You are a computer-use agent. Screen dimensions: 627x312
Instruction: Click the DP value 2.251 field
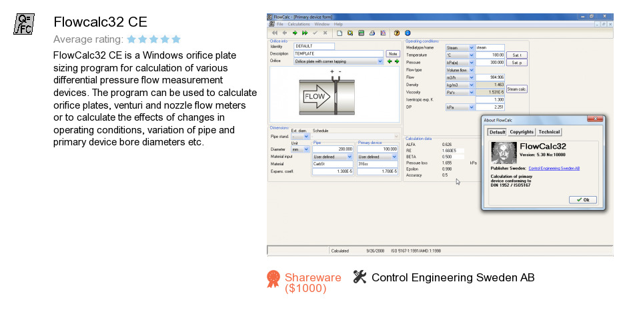click(x=490, y=107)
